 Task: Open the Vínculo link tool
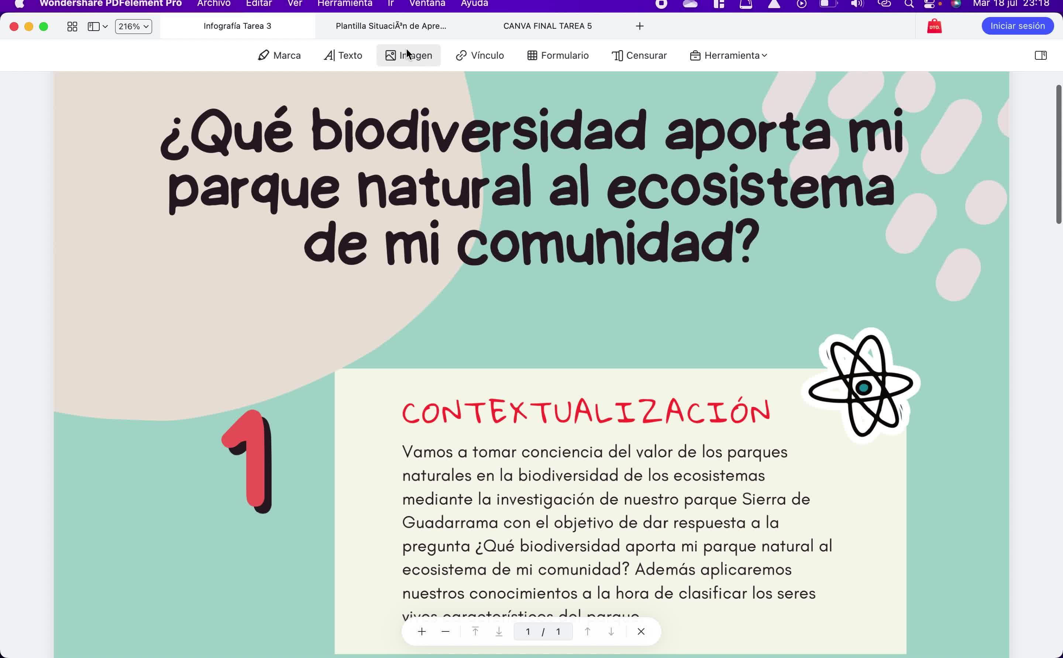pos(479,55)
